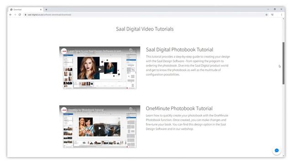Play the Saal Digital Photobook Tutorial video
This screenshot has width=292, height=164.
coord(100,69)
